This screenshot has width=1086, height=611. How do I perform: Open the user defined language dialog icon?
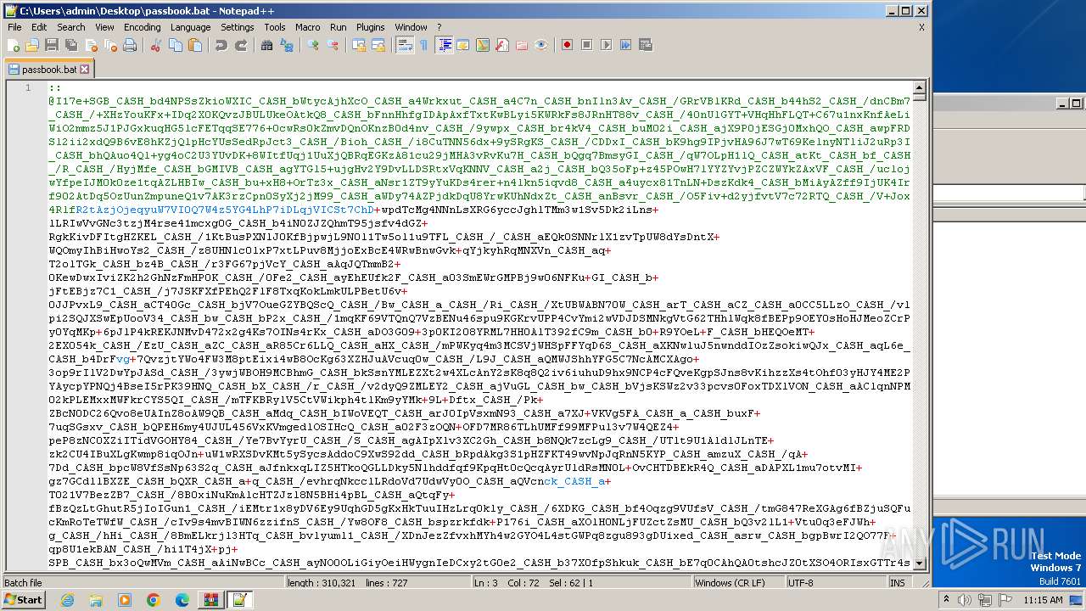coord(464,45)
